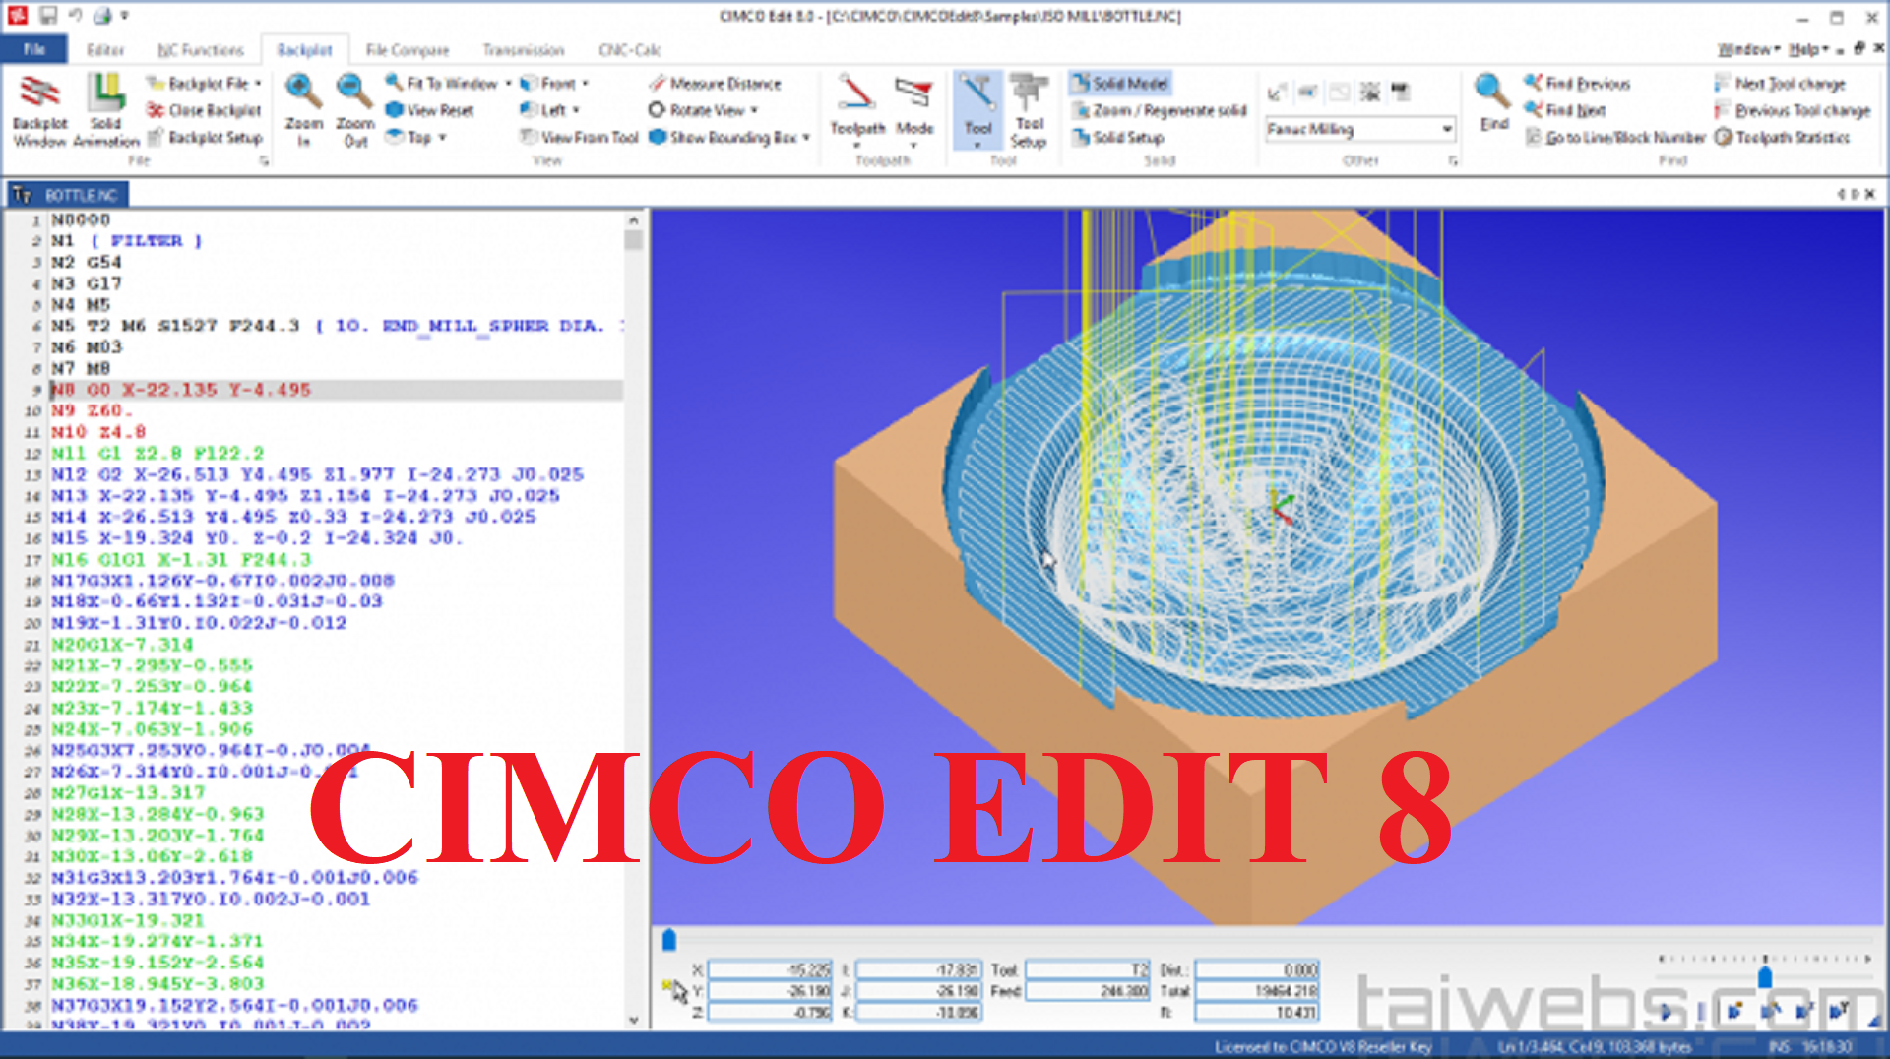Select the Solid Animation tool

click(x=104, y=108)
